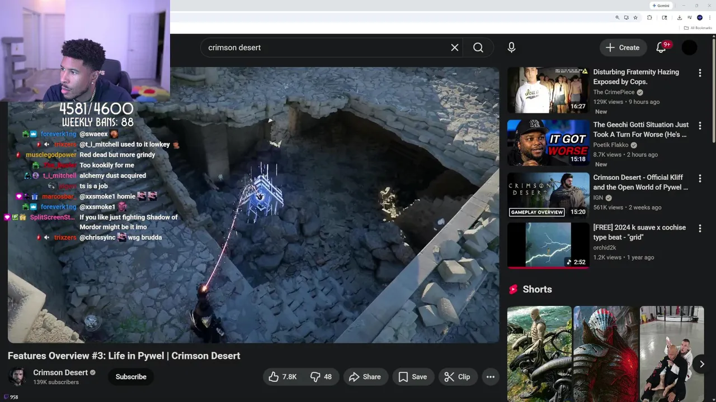Click the video title 'Features Overview #3'

[x=124, y=356]
